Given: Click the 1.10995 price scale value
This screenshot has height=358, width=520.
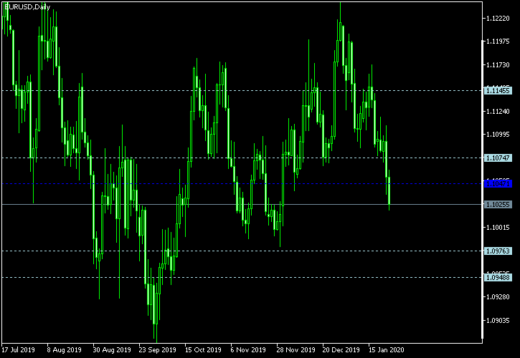Looking at the screenshot, I should click(498, 135).
